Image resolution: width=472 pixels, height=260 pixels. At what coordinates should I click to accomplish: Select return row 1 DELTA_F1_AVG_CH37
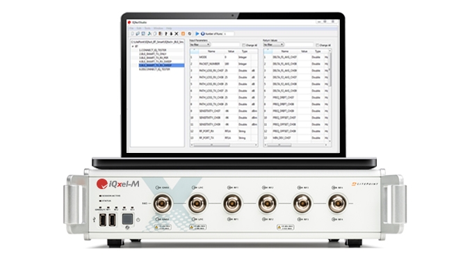(296, 57)
